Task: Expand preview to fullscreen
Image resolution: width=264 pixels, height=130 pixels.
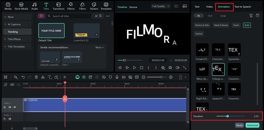Action: point(185,68)
